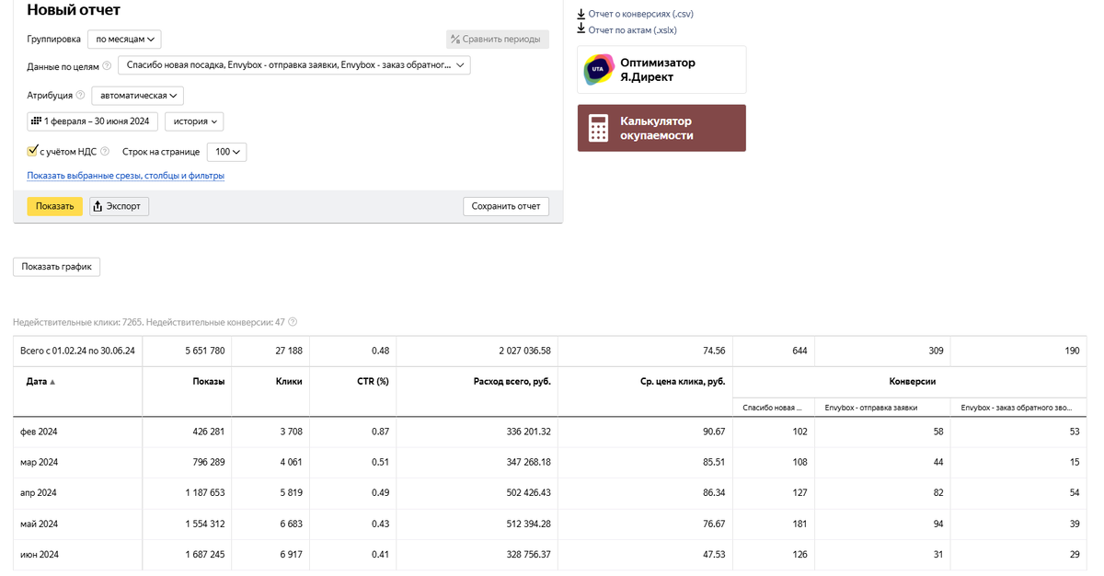
Task: Open the Атрибуция автоматическая dropdown
Action: pyautogui.click(x=138, y=95)
